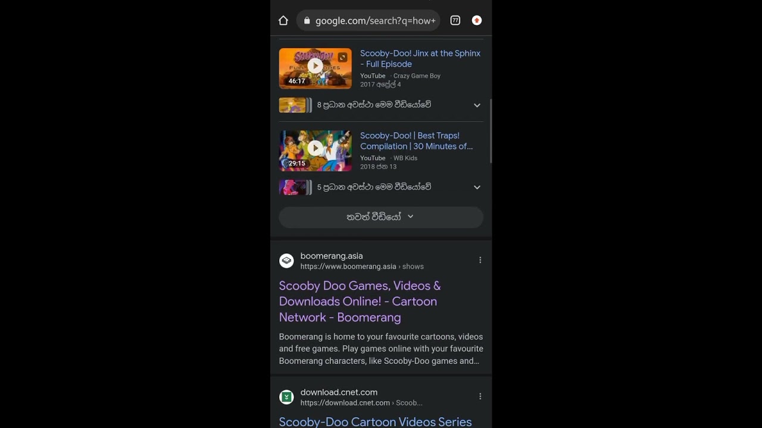The image size is (762, 428).
Task: Tap the download.cnet.com site favicon
Action: (286, 396)
